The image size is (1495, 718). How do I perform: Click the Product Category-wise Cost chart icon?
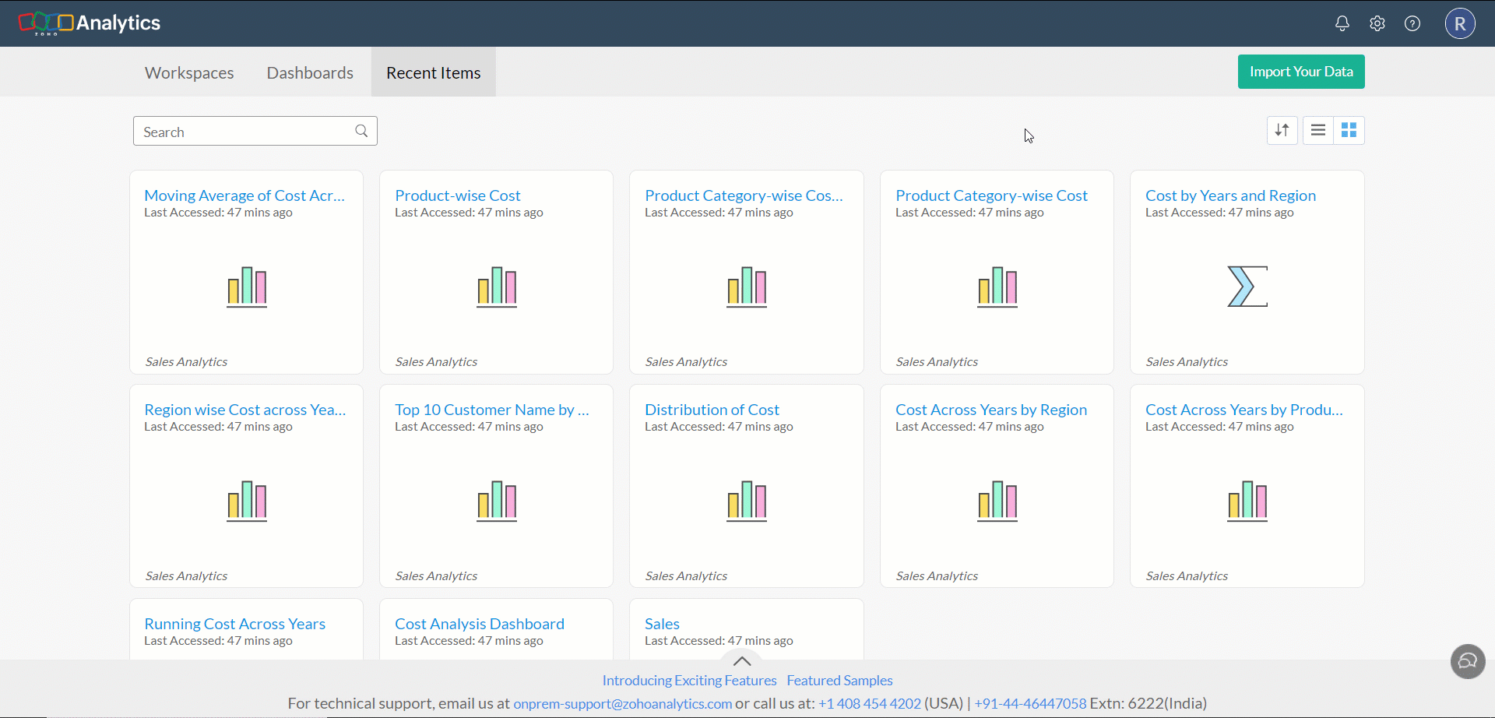click(x=997, y=287)
